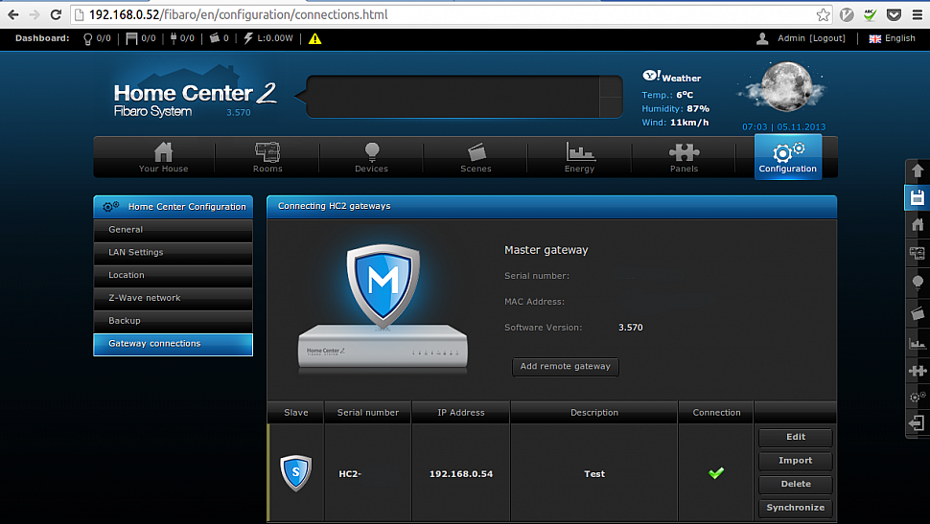Click the Pocket extension icon
Image resolution: width=930 pixels, height=524 pixels.
click(894, 14)
